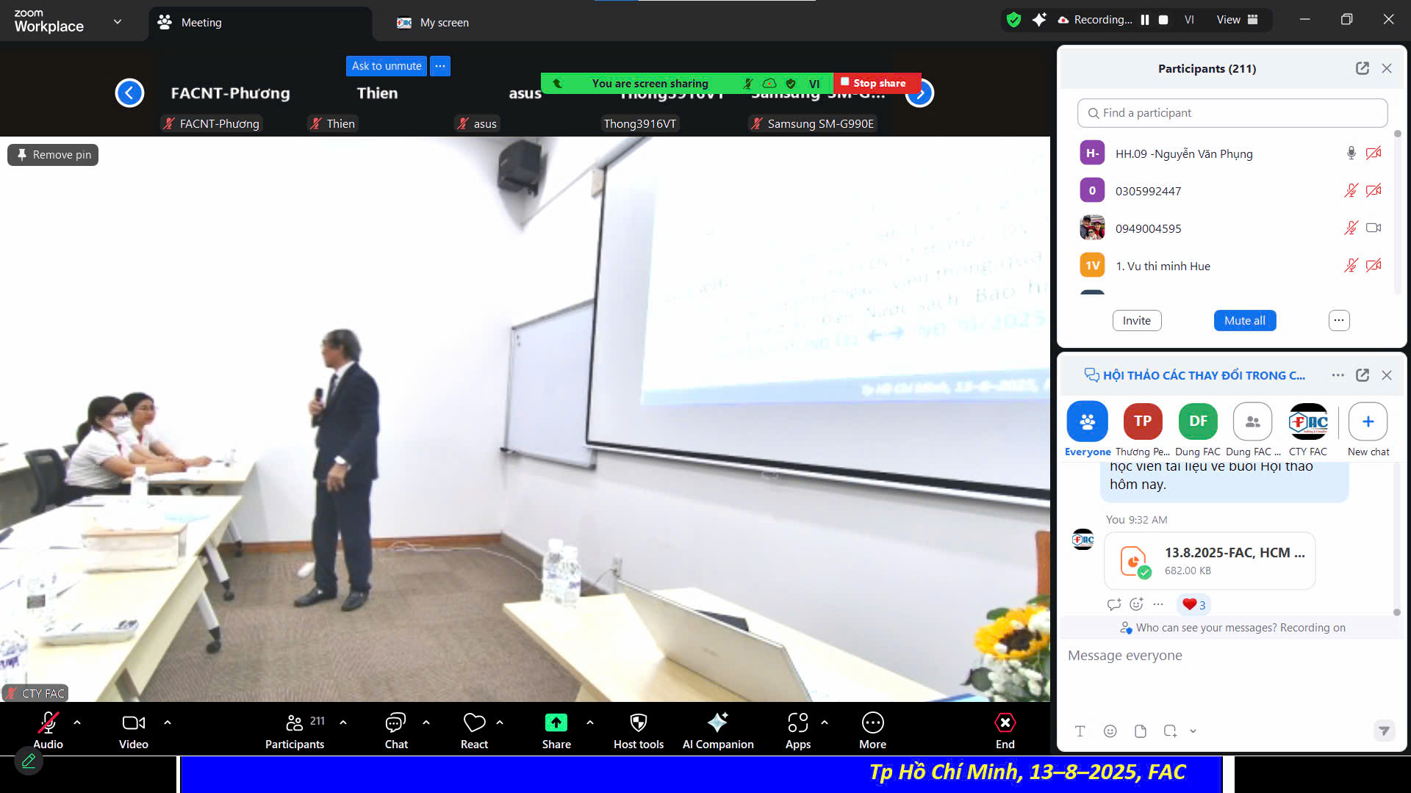Open the React heart icon
The image size is (1411, 793).
point(474,723)
